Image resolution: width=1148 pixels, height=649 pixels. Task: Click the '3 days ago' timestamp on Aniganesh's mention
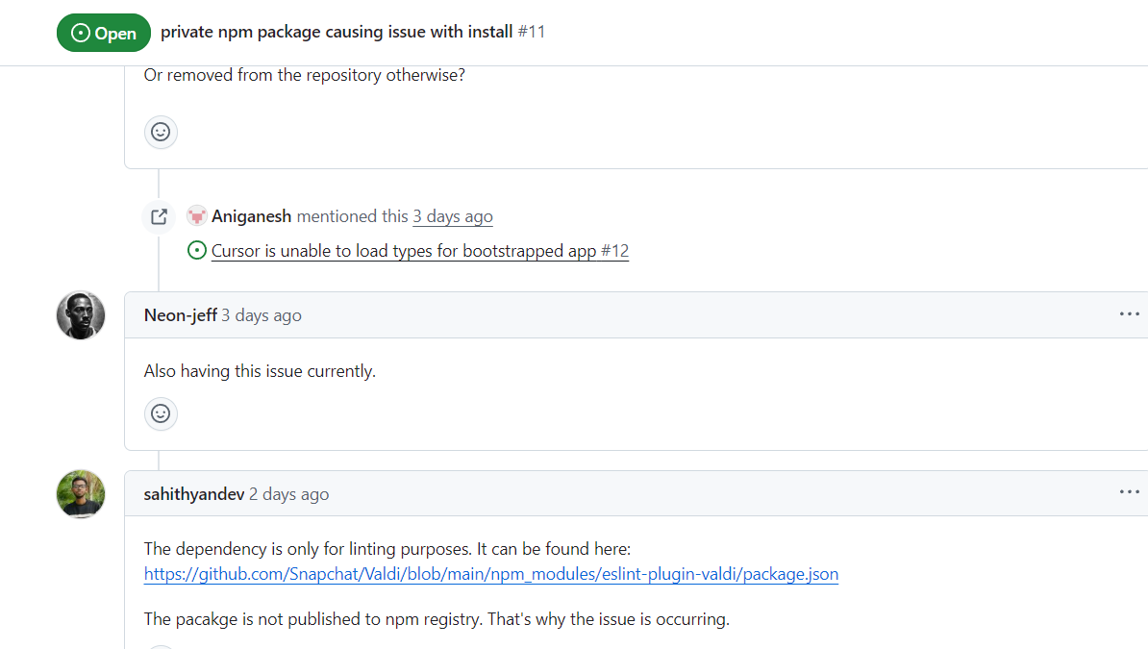pos(452,216)
